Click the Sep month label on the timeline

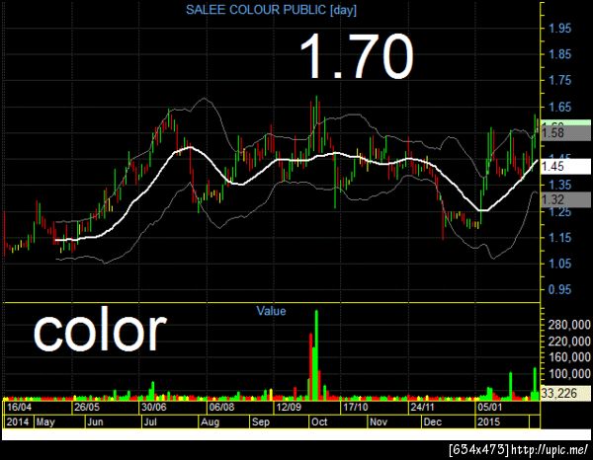click(x=261, y=422)
